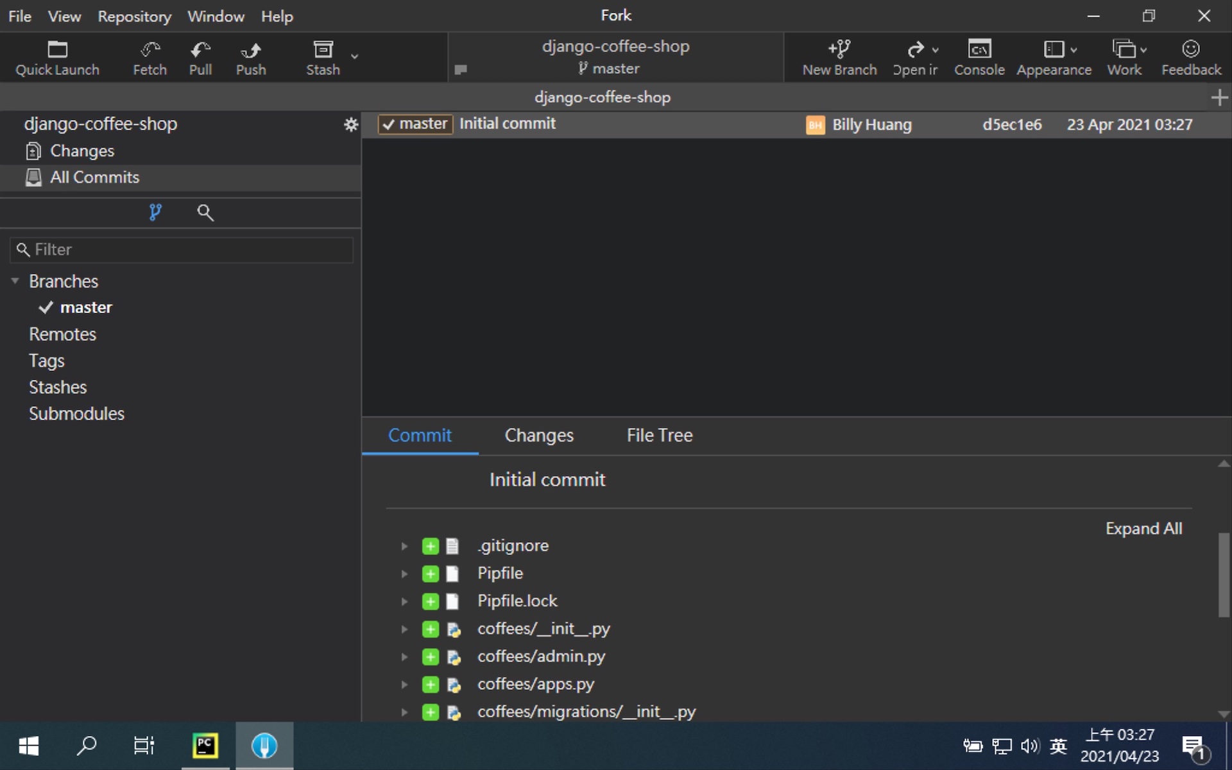Select the master branch
Image resolution: width=1232 pixels, height=770 pixels.
85,307
